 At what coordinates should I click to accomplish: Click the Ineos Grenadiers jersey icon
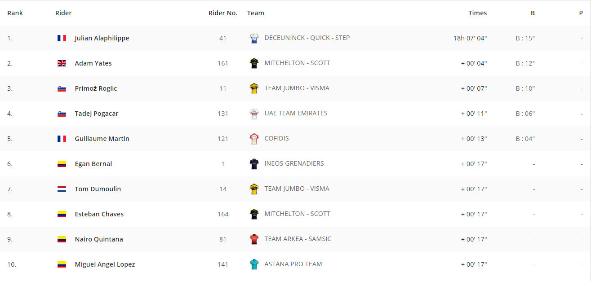pos(254,164)
